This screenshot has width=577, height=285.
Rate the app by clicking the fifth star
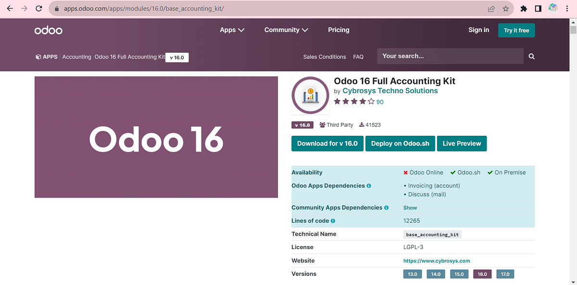370,102
